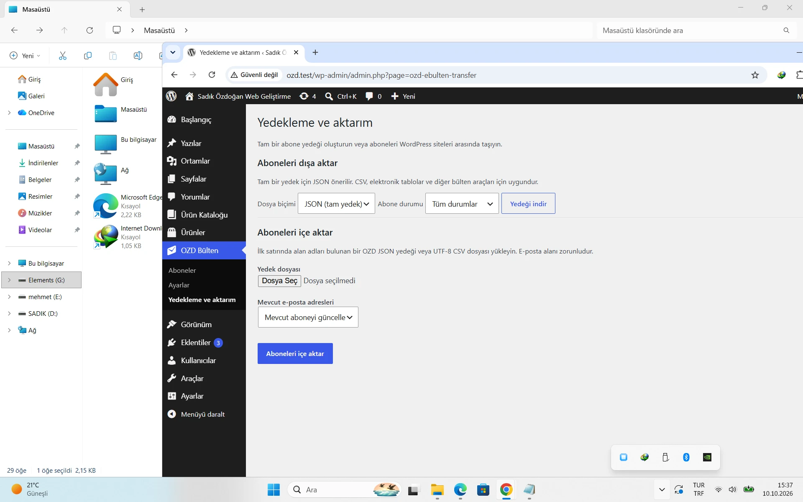Viewport: 803px width, 502px height.
Task: Open the Dosya biçimi JSON dropdown
Action: (336, 204)
